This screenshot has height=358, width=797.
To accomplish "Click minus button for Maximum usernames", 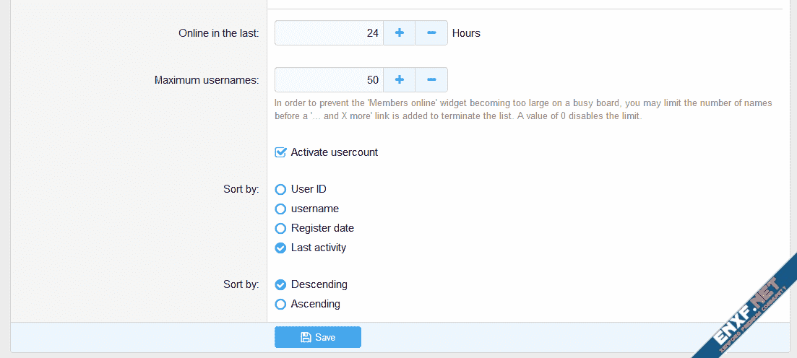I will pos(431,79).
